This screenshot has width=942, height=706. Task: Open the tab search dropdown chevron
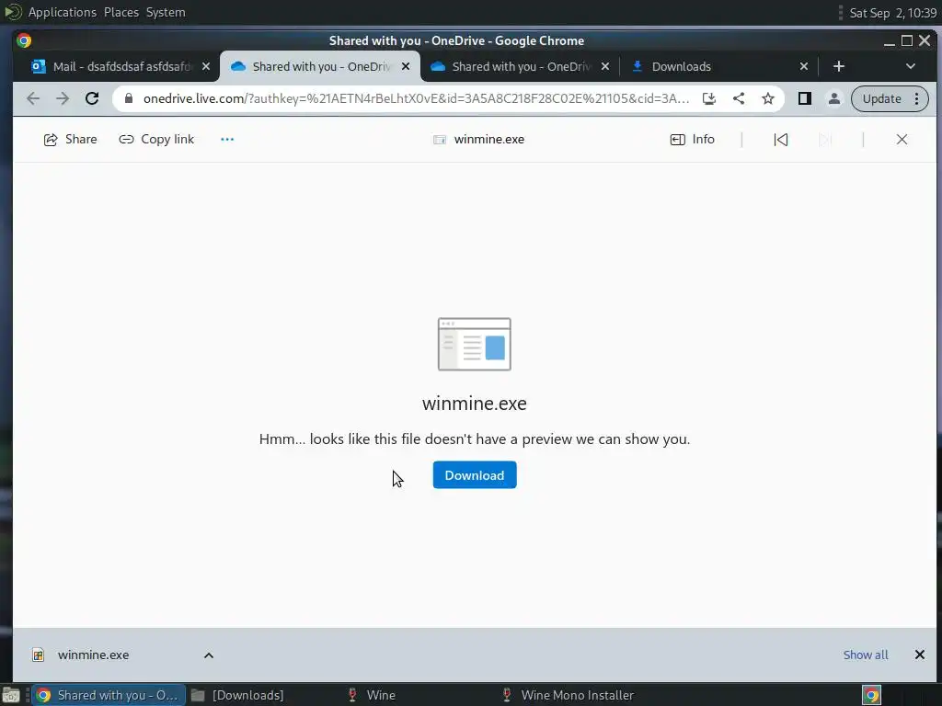[x=910, y=66]
